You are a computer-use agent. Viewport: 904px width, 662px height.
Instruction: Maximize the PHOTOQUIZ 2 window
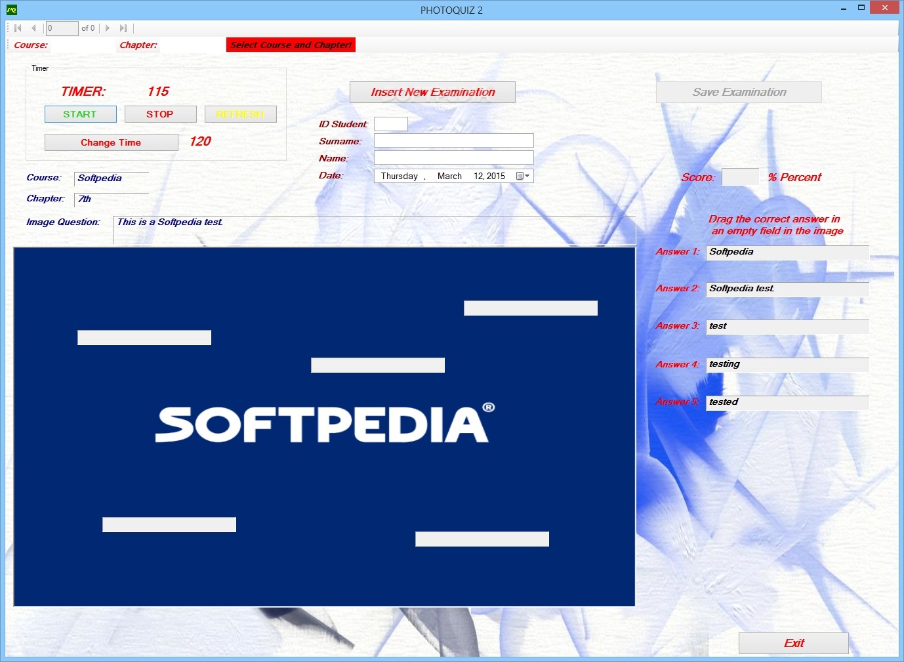[861, 8]
